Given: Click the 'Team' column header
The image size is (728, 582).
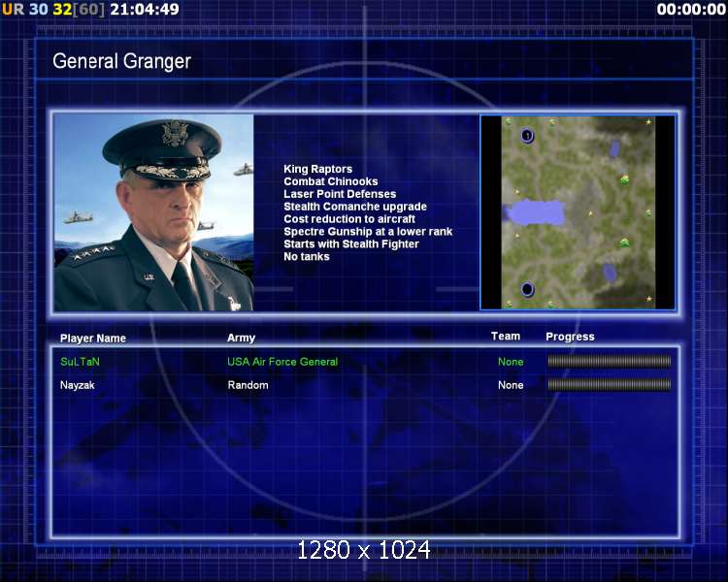Looking at the screenshot, I should (506, 336).
